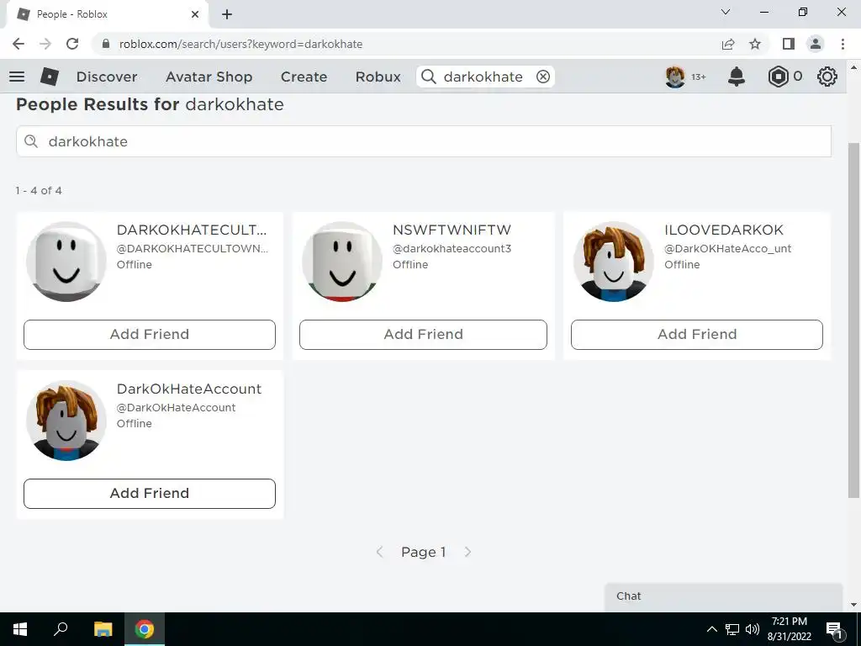Open Chrome three-dot menu
The image size is (861, 646).
pos(843,44)
